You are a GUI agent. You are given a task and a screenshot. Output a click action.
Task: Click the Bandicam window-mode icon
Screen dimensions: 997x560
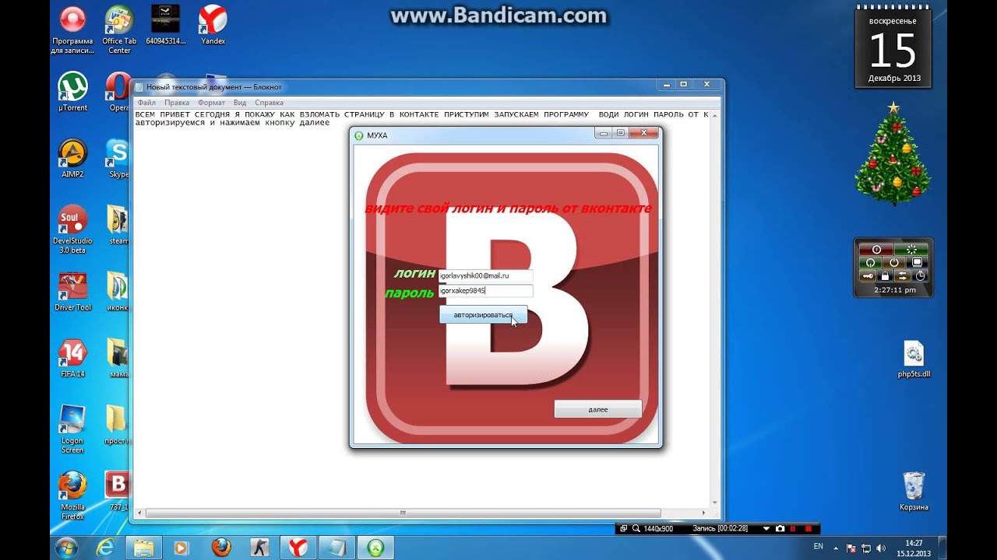coord(623,529)
